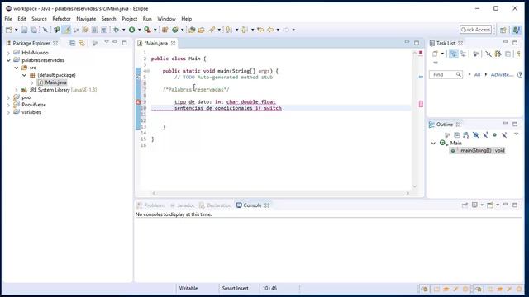Click editor horizontal scrollbar right arrow
Image resolution: width=529 pixels, height=297 pixels.
point(407,193)
